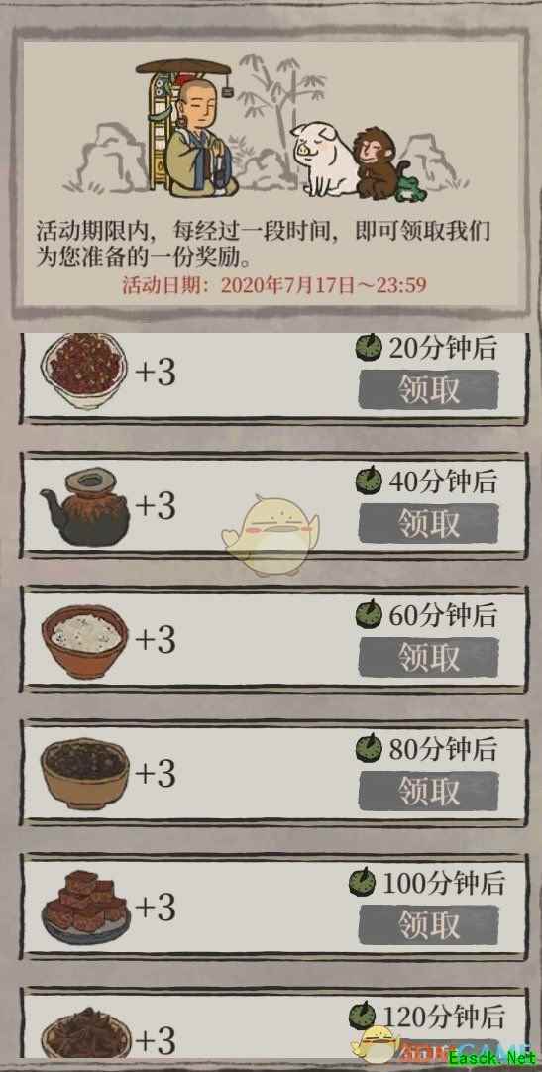Select the dark tea leaves bowl icon

click(85, 774)
